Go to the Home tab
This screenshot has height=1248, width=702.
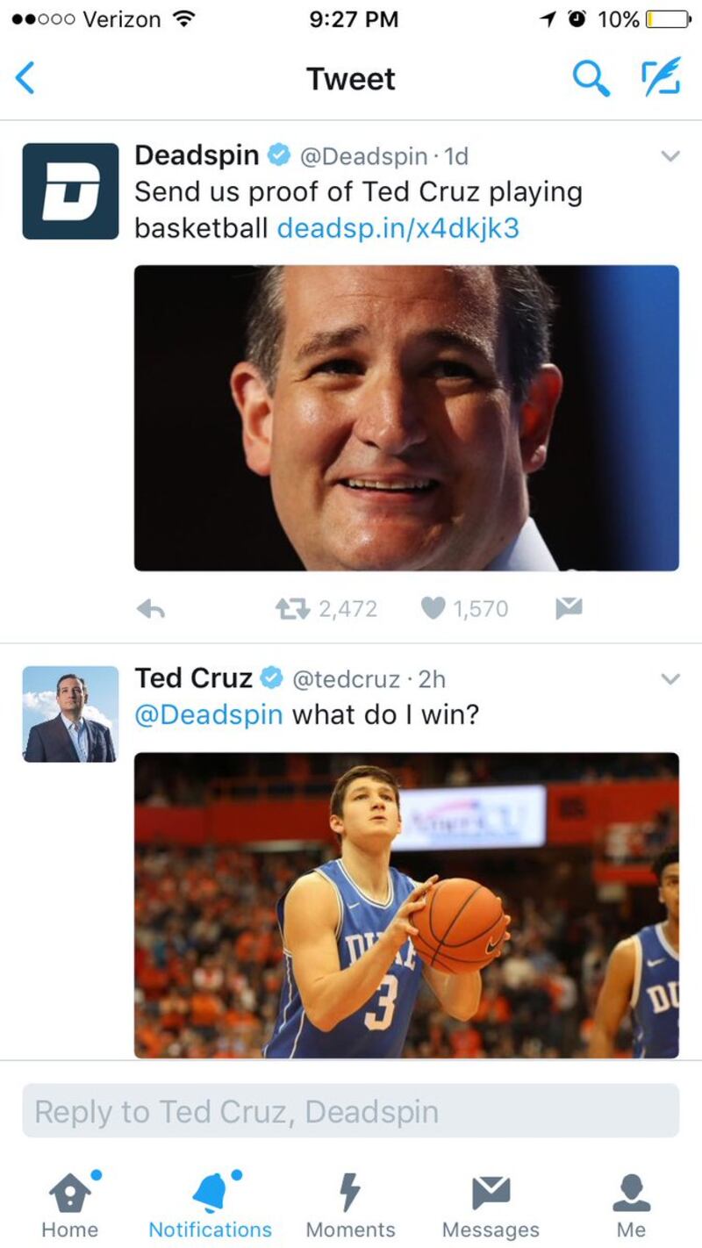(x=70, y=1204)
